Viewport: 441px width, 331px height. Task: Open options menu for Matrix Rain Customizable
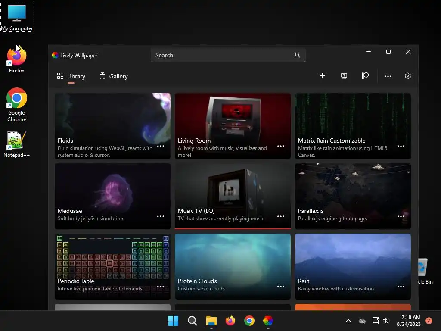pyautogui.click(x=401, y=146)
